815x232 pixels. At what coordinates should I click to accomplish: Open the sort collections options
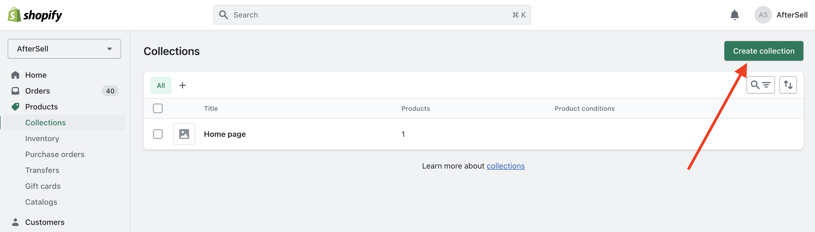pyautogui.click(x=788, y=85)
